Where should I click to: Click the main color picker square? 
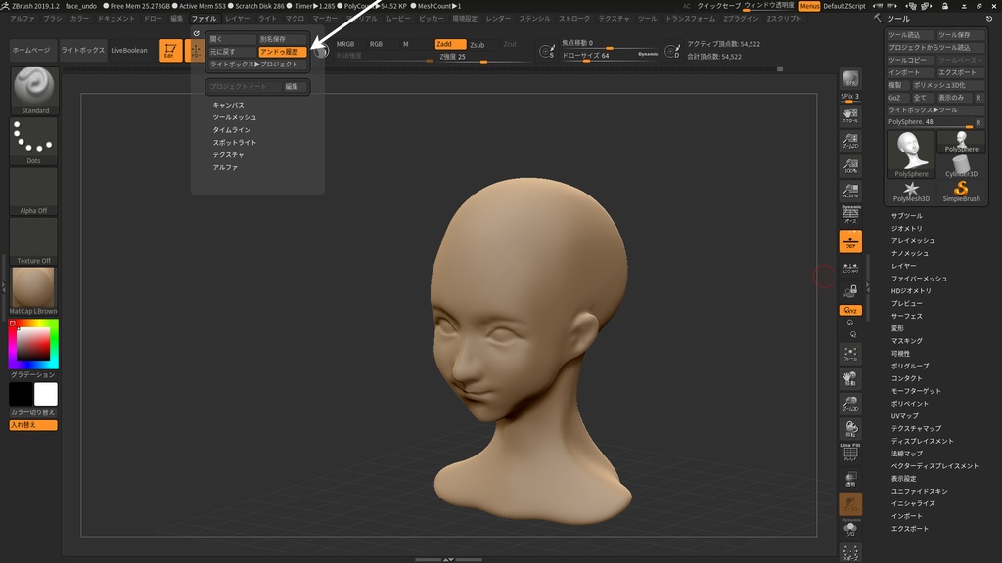pos(33,343)
